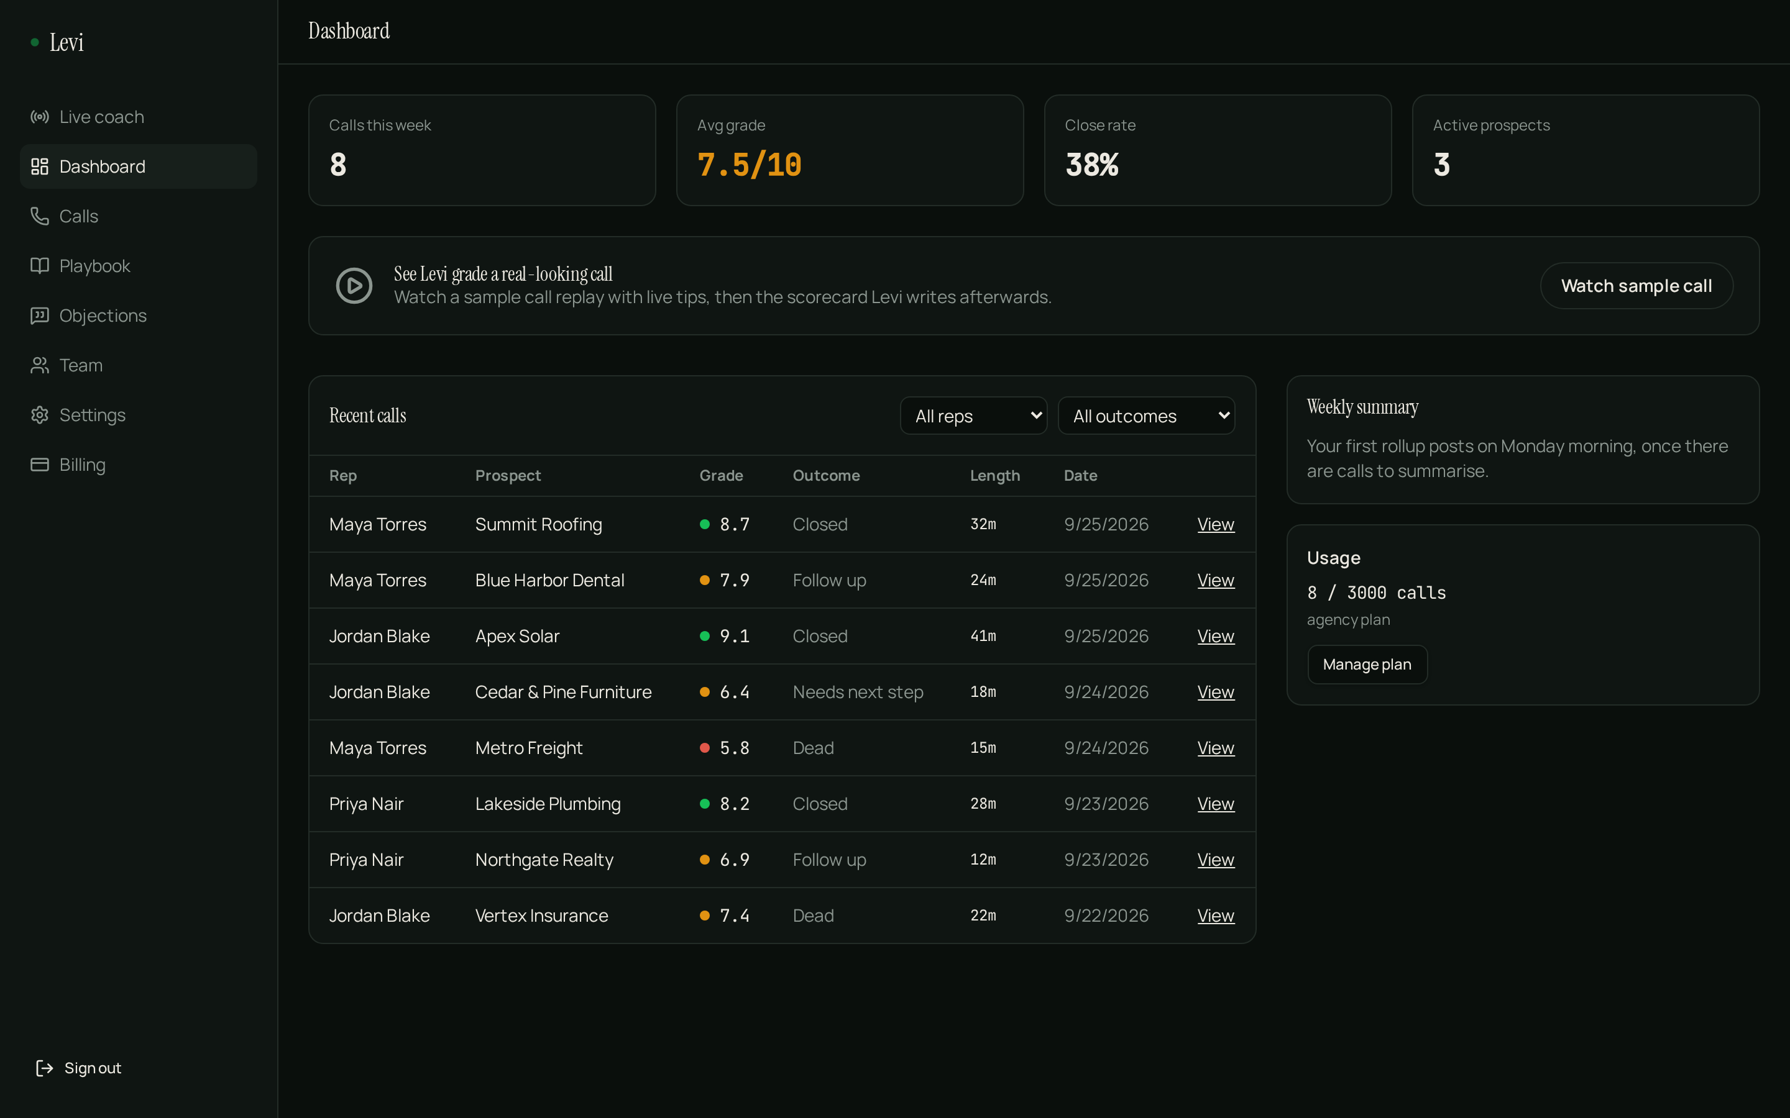Image resolution: width=1790 pixels, height=1118 pixels.
Task: Click the Length column header
Action: click(995, 475)
